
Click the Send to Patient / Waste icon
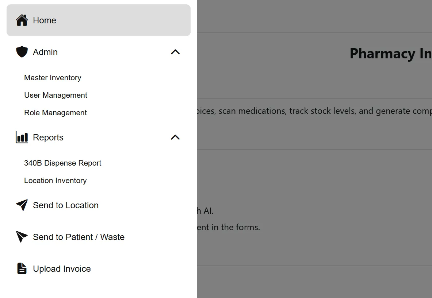[22, 237]
